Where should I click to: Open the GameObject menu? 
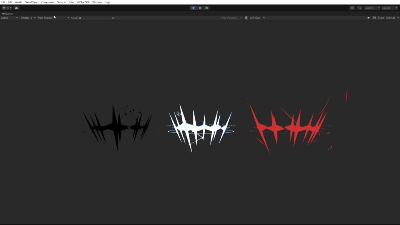coord(32,2)
